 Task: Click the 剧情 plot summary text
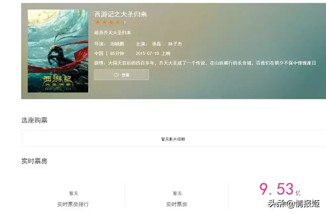(x=205, y=63)
